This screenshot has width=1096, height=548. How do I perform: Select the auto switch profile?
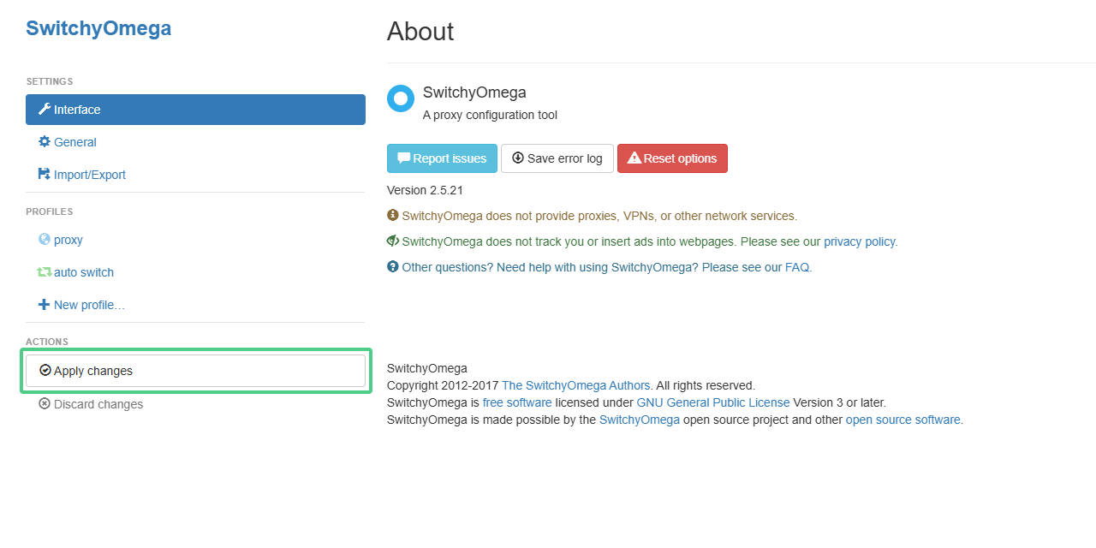[x=195, y=272]
